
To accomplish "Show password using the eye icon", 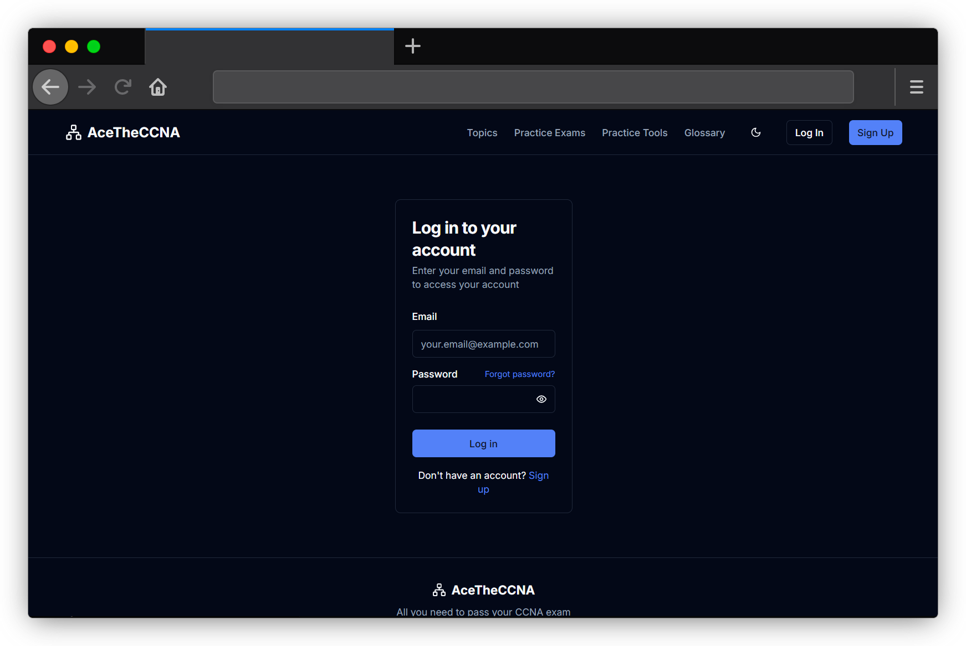I will coord(541,399).
